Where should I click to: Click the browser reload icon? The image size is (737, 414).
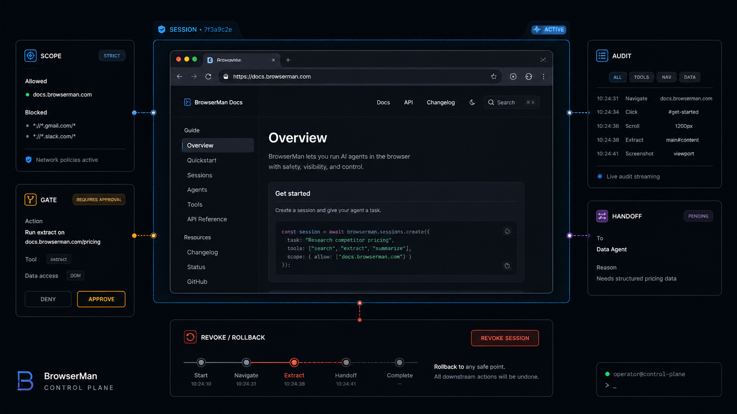point(208,77)
